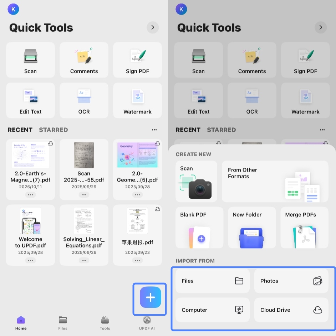Select RECENT tab in right screen
Viewport: 336px width, 336px height.
(x=188, y=130)
